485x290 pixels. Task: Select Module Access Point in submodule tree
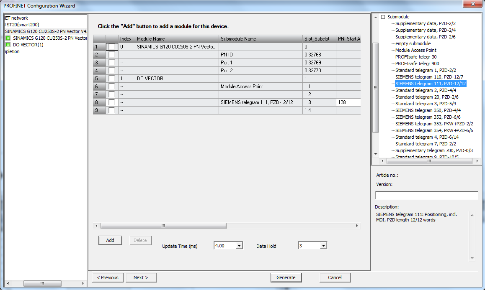tap(416, 50)
